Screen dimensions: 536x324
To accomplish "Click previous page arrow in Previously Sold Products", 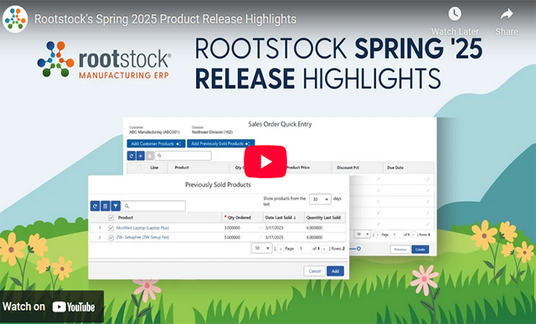I will coord(281,249).
